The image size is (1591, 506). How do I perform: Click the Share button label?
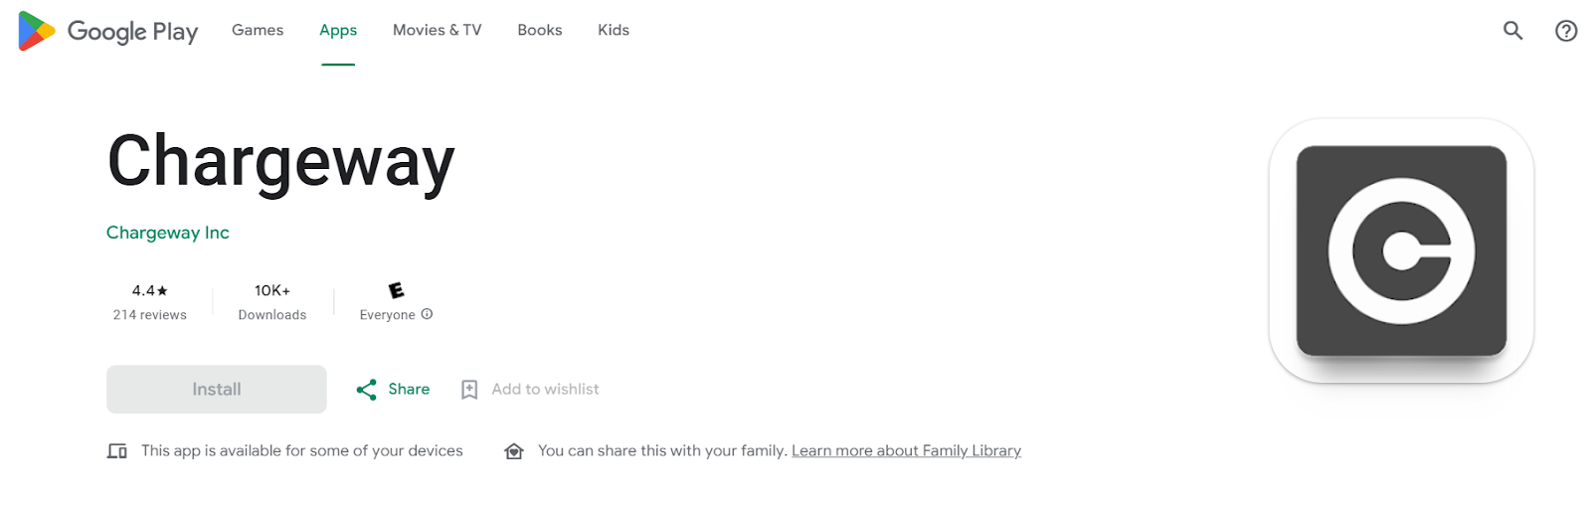pos(409,390)
